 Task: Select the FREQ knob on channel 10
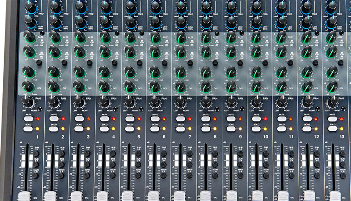point(257,7)
